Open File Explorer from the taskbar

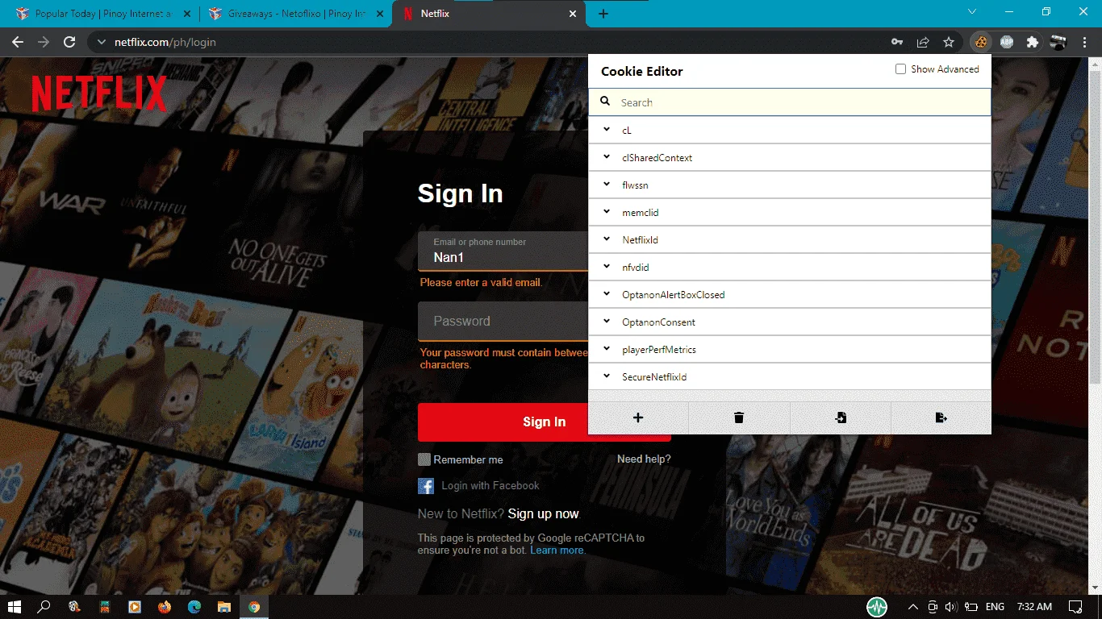coord(223,606)
